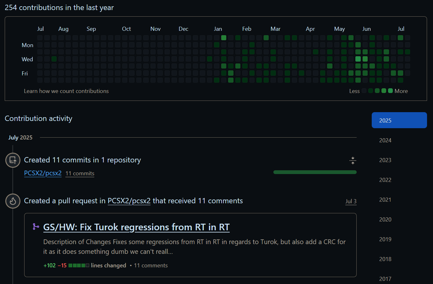Click the '11 comments' text in PR card
The width and height of the screenshot is (433, 284).
coord(151,265)
